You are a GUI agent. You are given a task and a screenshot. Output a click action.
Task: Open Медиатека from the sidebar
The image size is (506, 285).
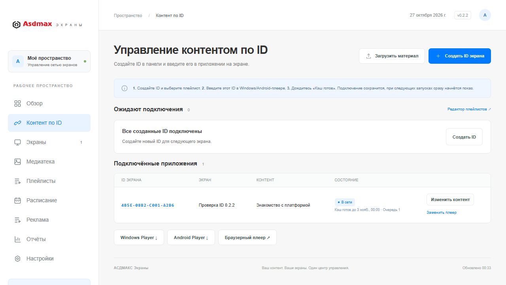[49, 161]
